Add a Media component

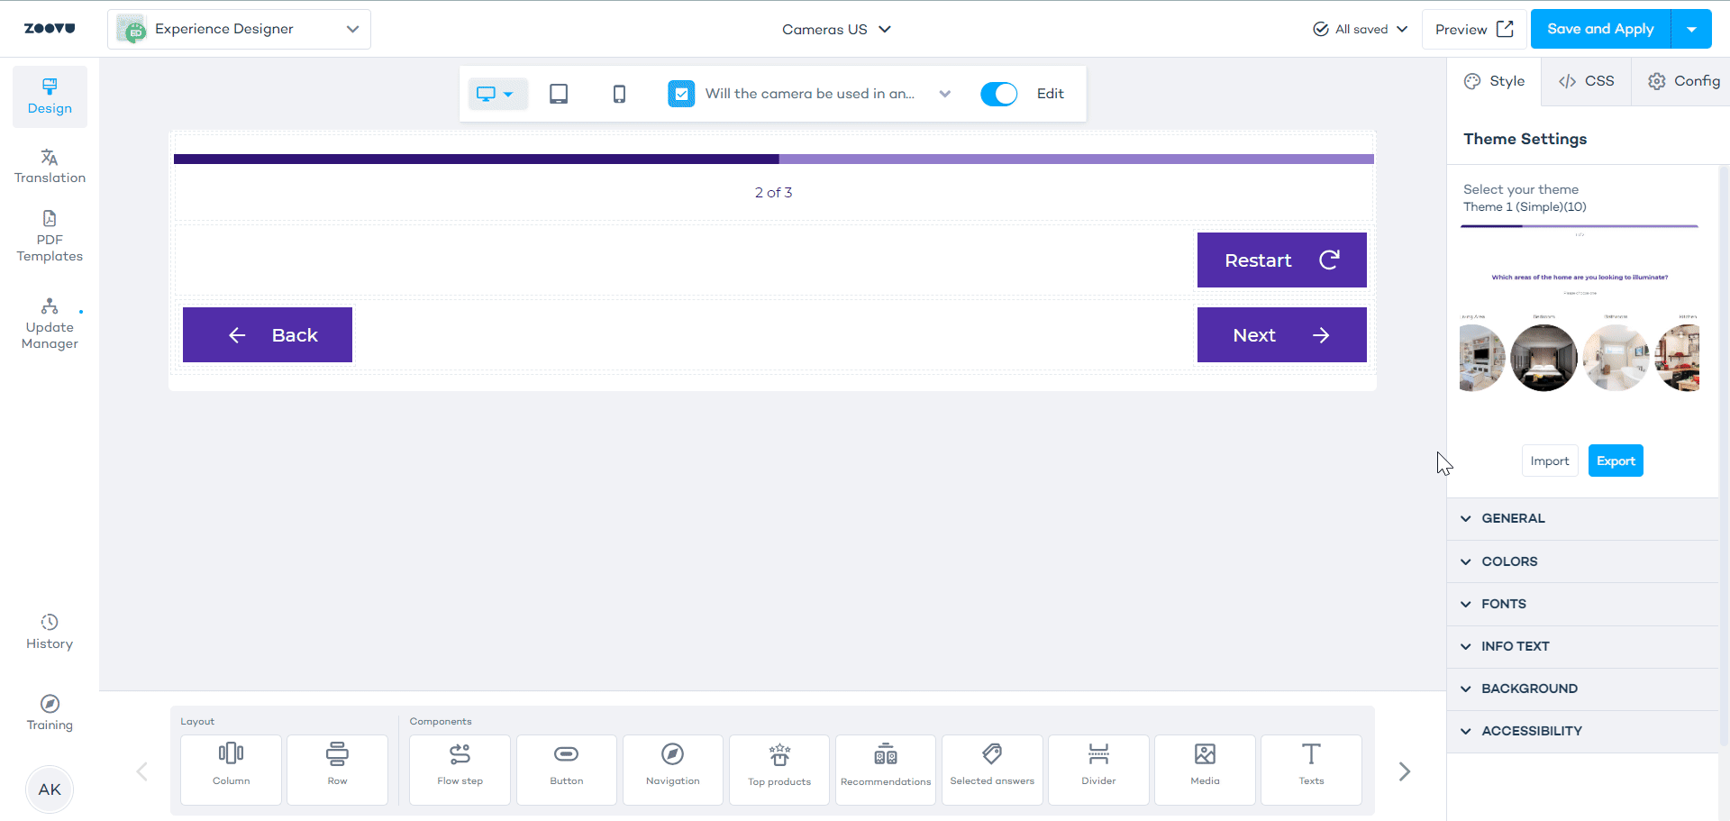(1205, 769)
